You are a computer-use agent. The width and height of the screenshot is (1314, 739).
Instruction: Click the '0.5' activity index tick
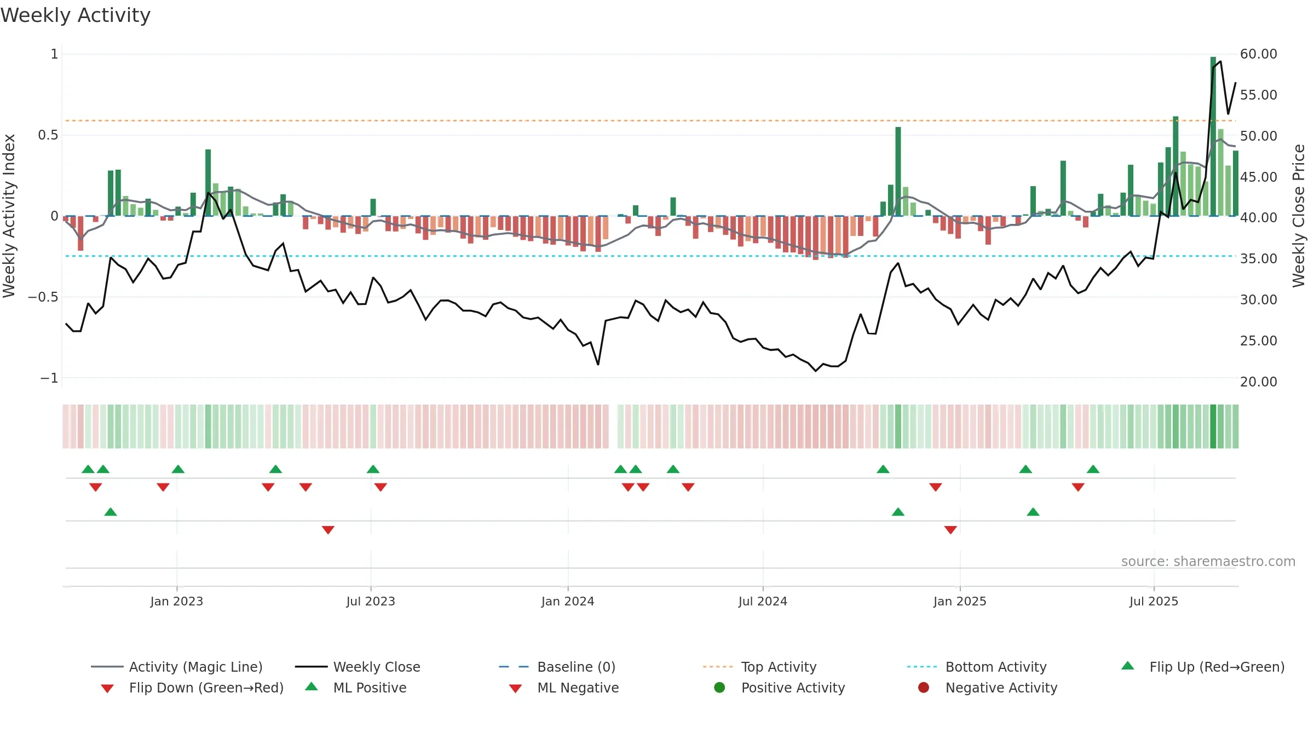pyautogui.click(x=48, y=135)
